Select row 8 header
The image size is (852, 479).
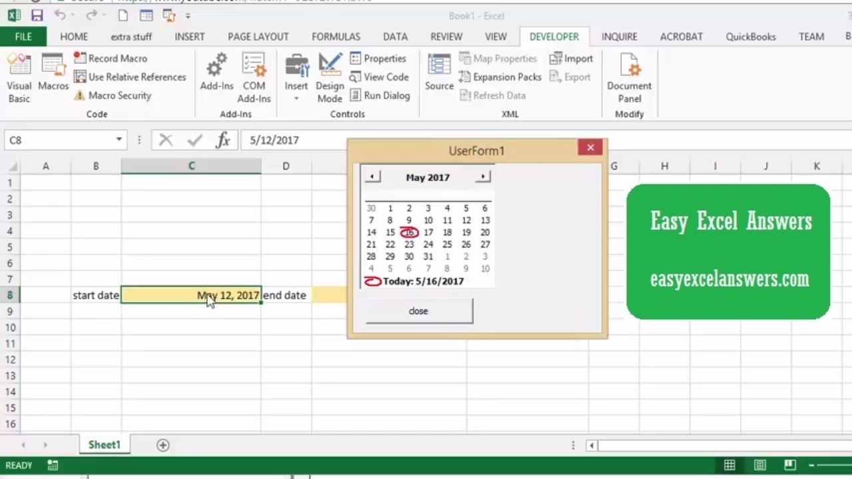[10, 295]
